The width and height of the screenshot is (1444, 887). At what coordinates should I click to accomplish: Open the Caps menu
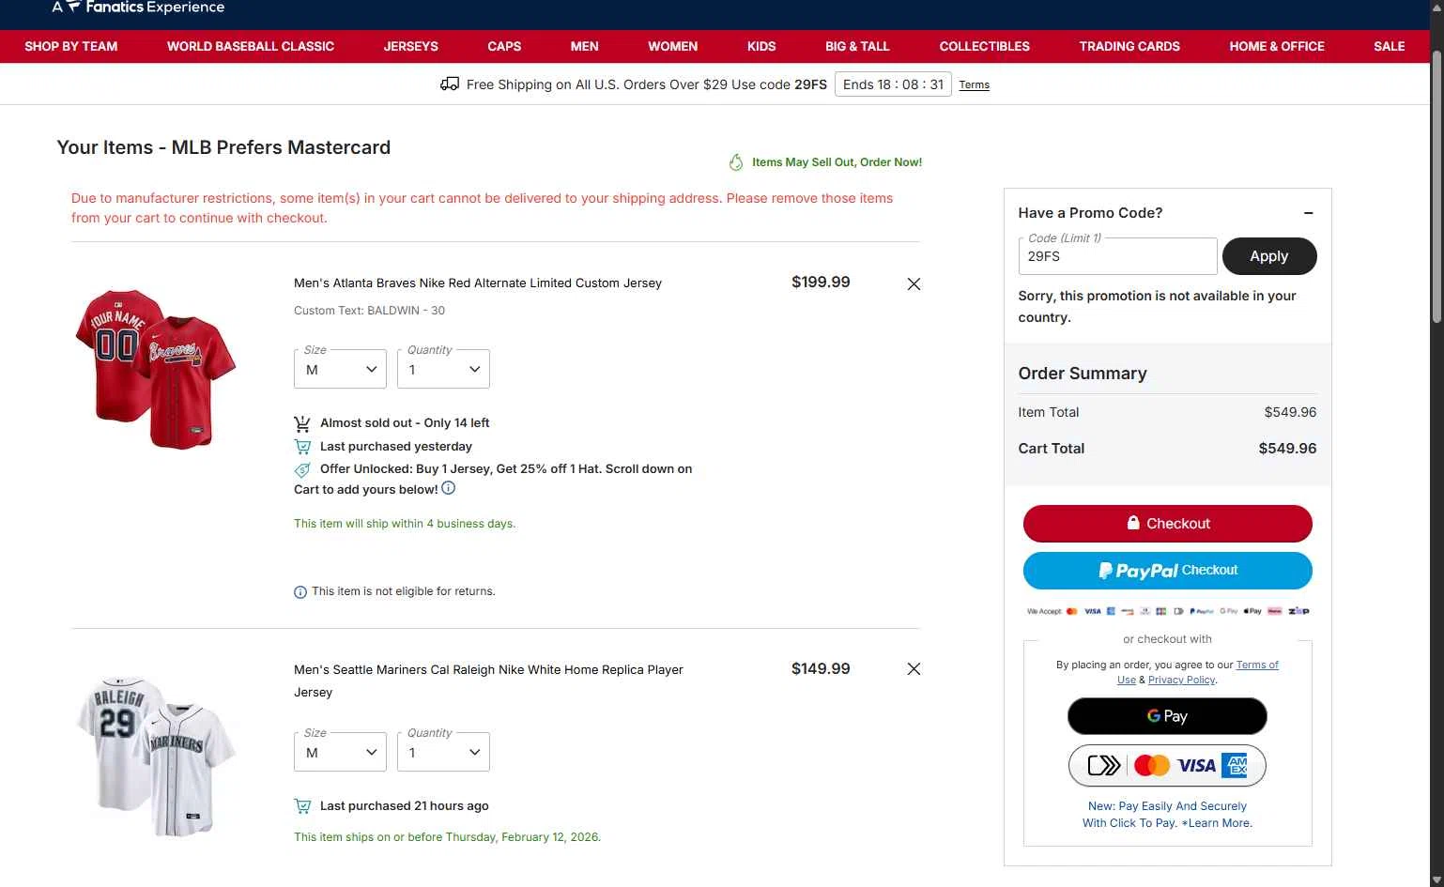(x=504, y=46)
